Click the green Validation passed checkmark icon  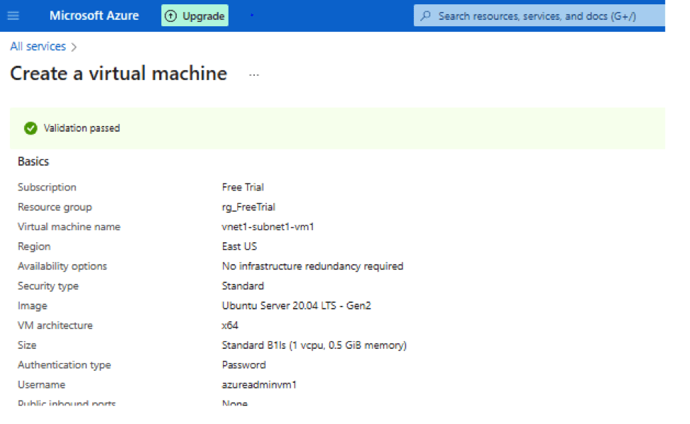pyautogui.click(x=31, y=128)
